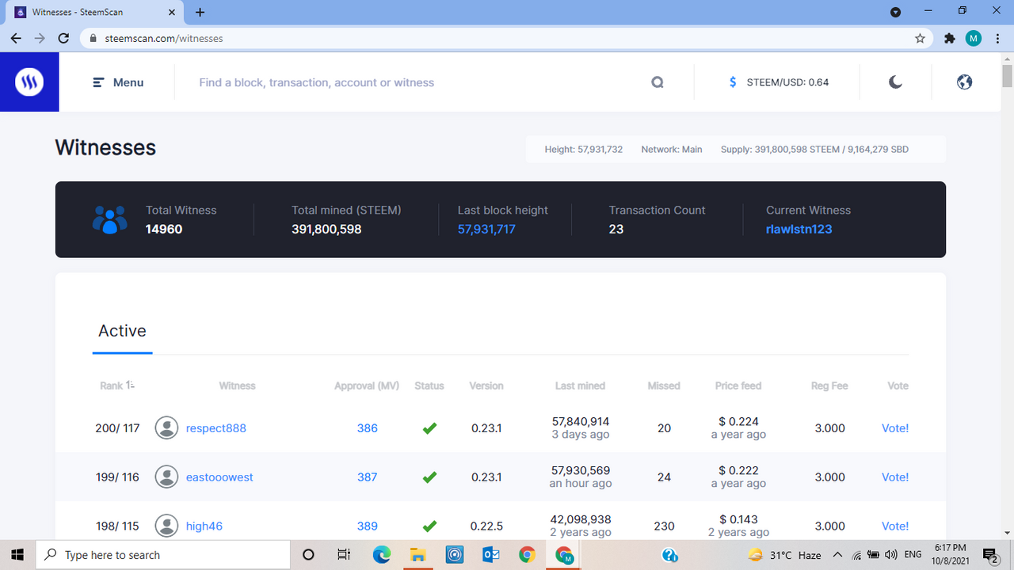This screenshot has width=1014, height=570.
Task: Open the weather widget 31°C Haze
Action: tap(784, 555)
